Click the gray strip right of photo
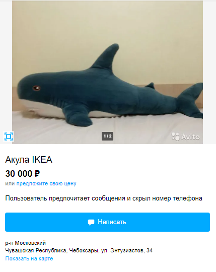The width and height of the screenshot is (216, 272). (x=209, y=72)
